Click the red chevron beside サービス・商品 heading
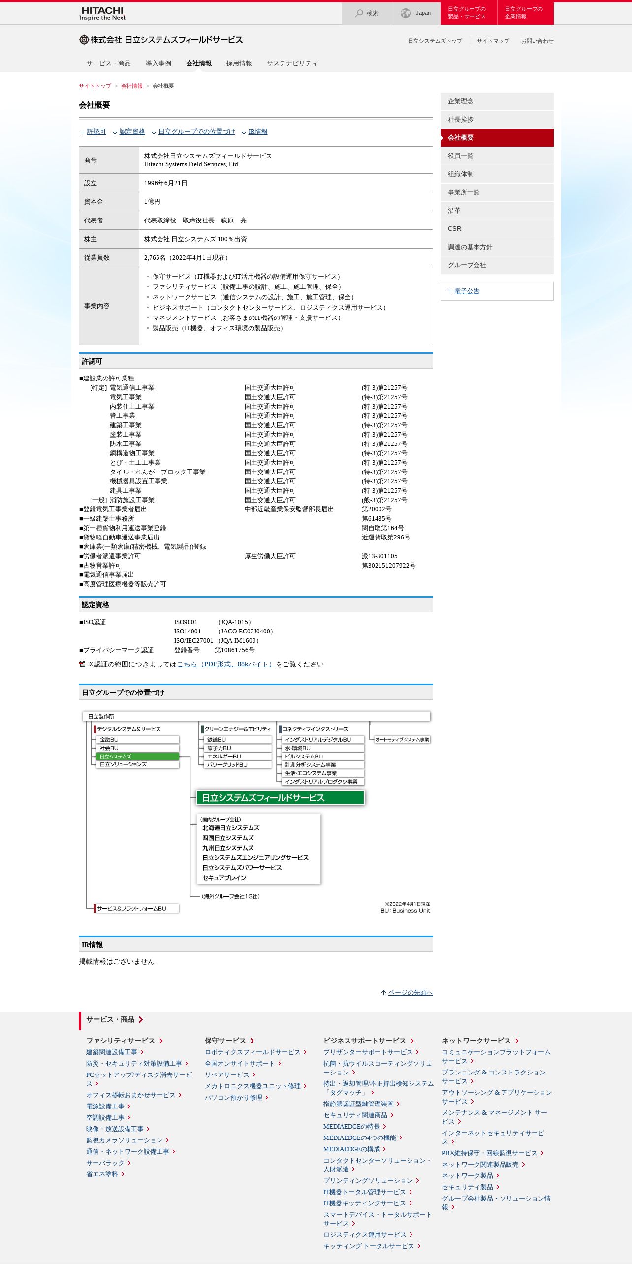Screen dimensions: 632x1264 click(140, 1019)
